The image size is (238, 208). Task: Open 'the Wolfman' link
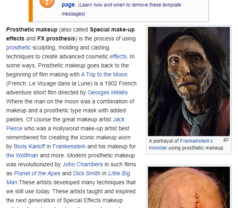pos(22,155)
